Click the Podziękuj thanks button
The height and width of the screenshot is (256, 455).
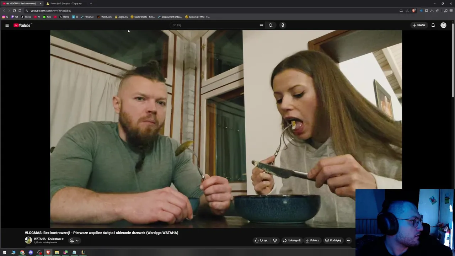point(333,240)
